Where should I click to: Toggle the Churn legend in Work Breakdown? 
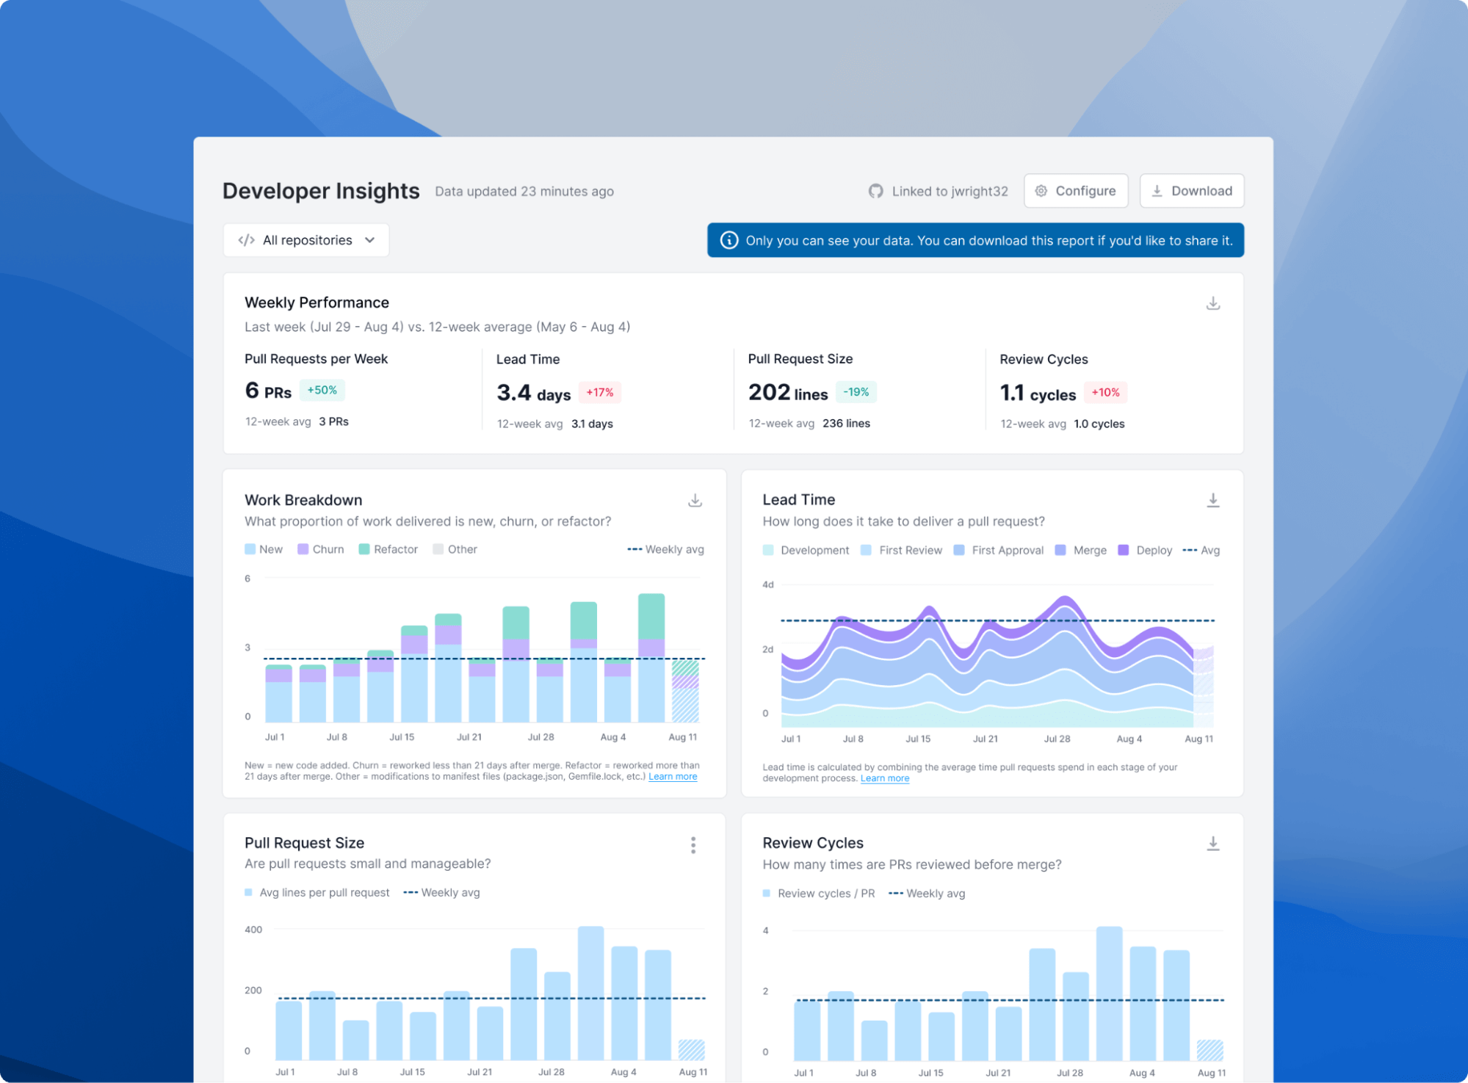pyautogui.click(x=320, y=548)
